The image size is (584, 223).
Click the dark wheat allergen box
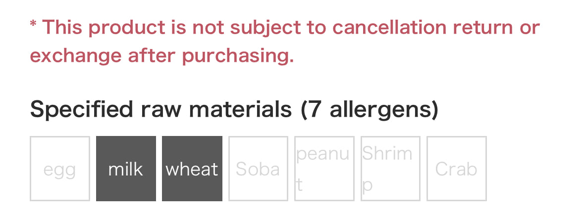(192, 169)
